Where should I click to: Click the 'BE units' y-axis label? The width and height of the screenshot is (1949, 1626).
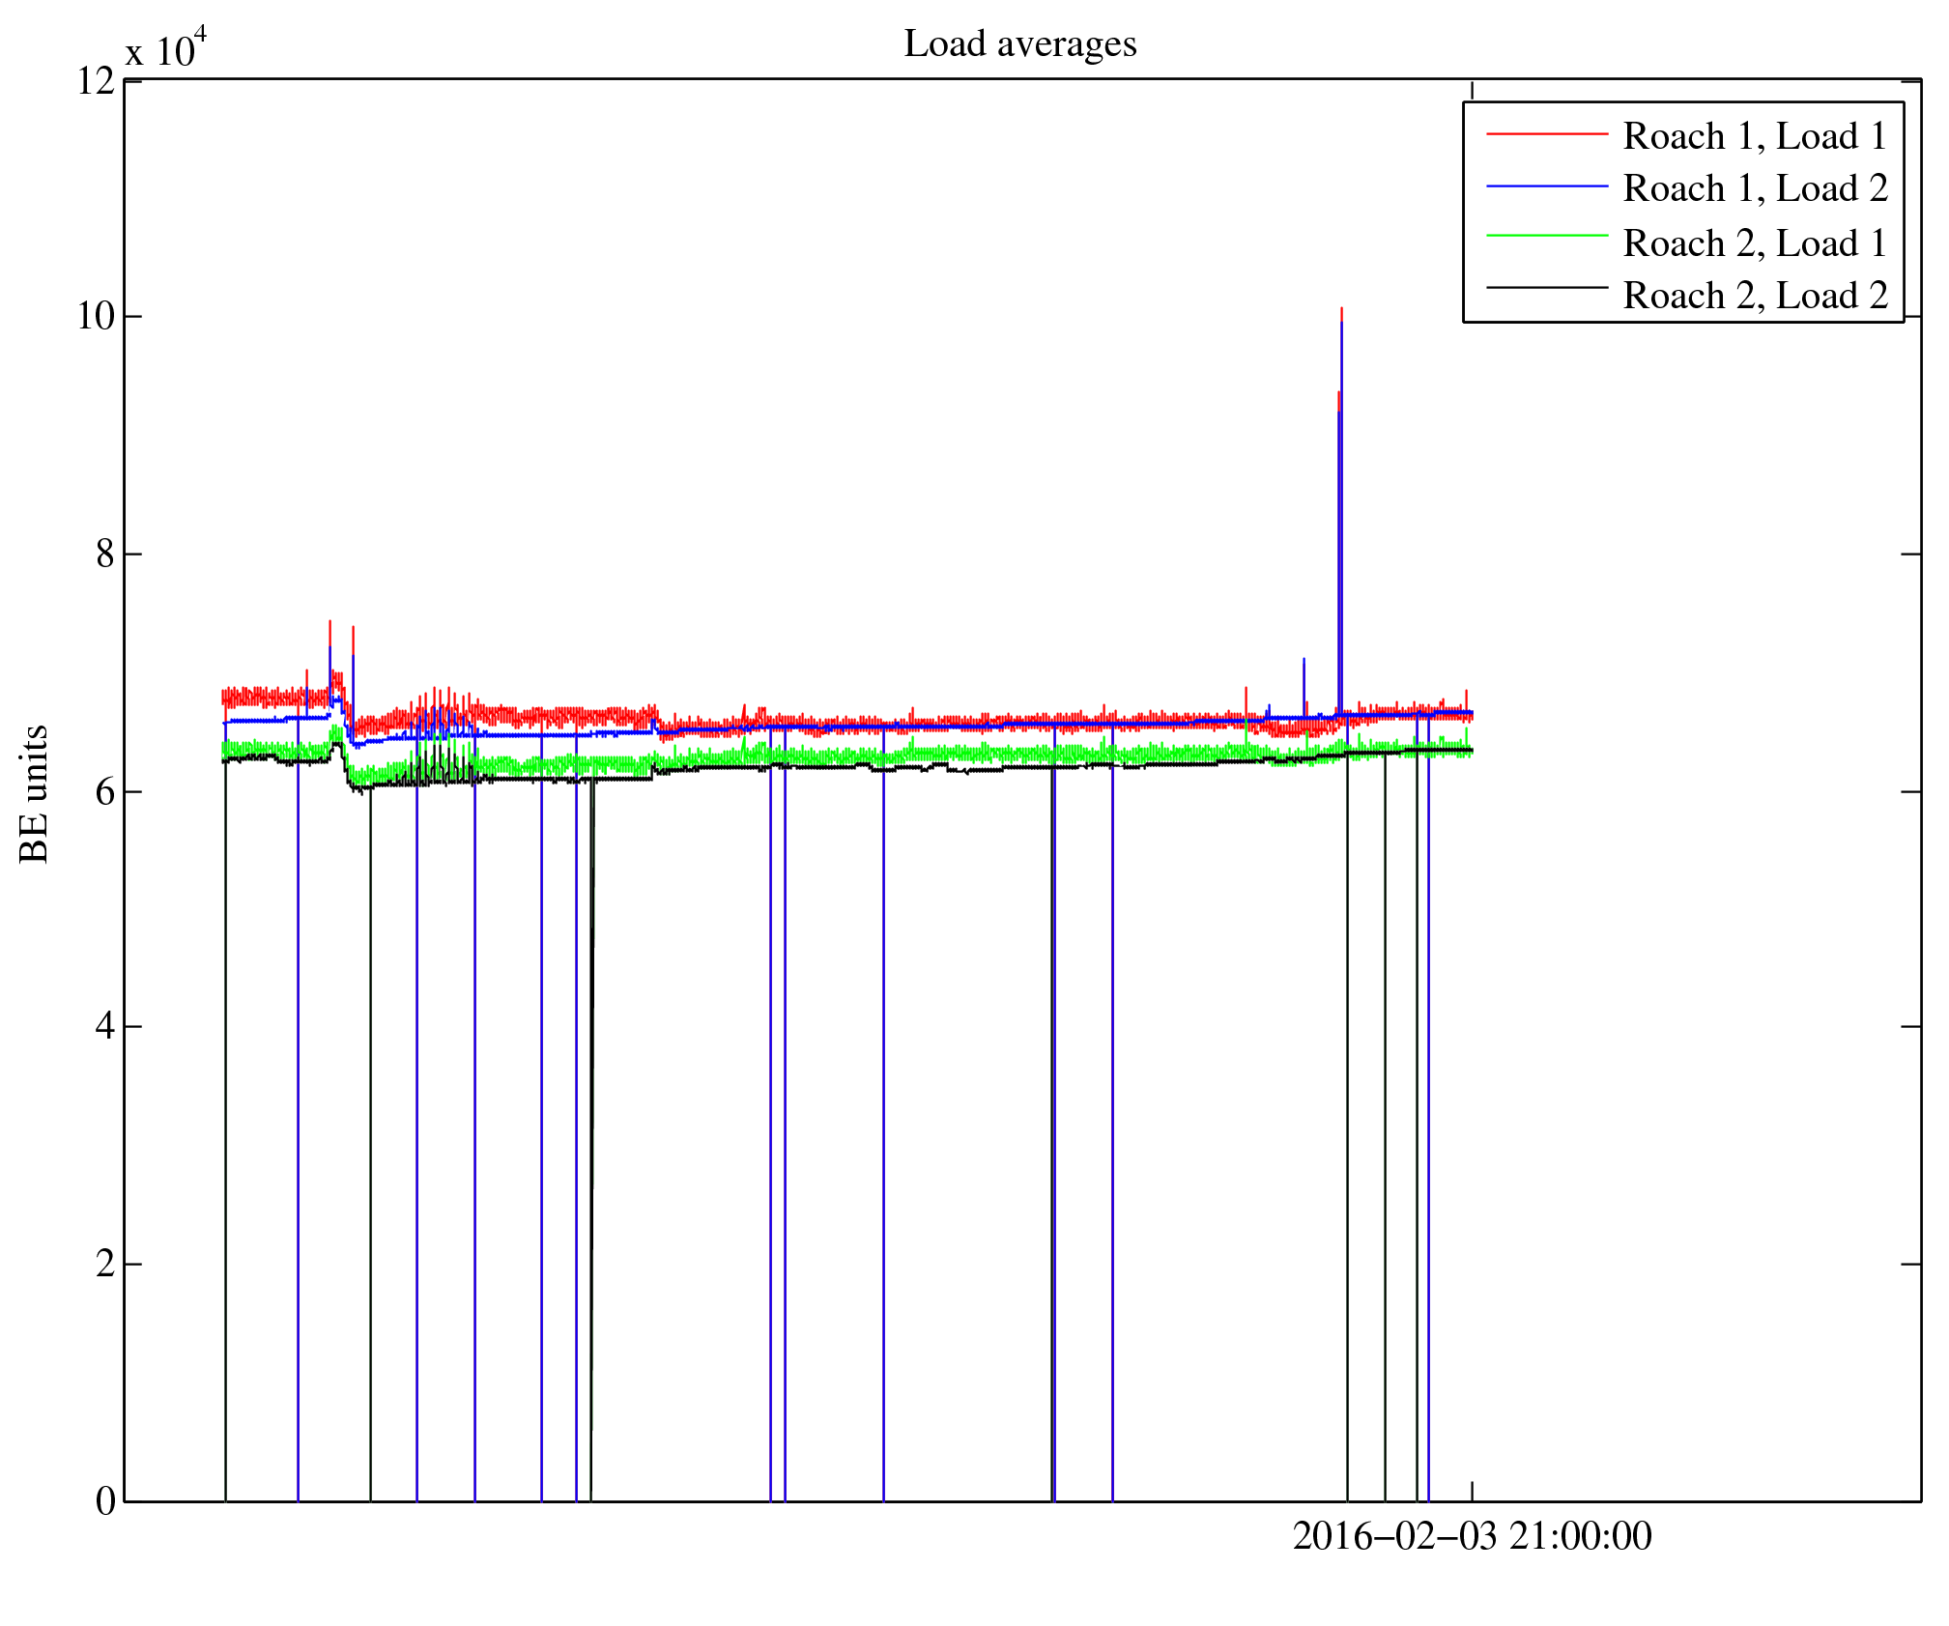click(35, 793)
